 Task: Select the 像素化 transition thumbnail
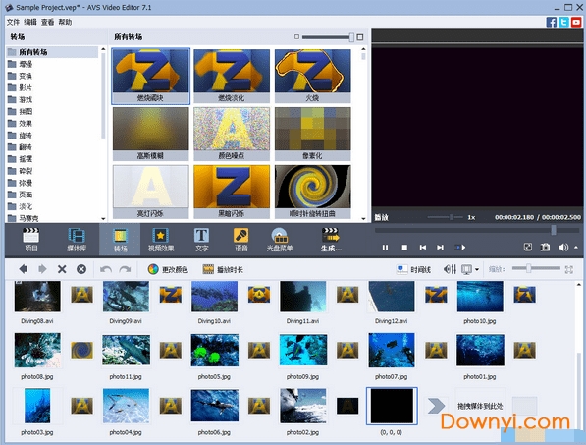point(313,134)
